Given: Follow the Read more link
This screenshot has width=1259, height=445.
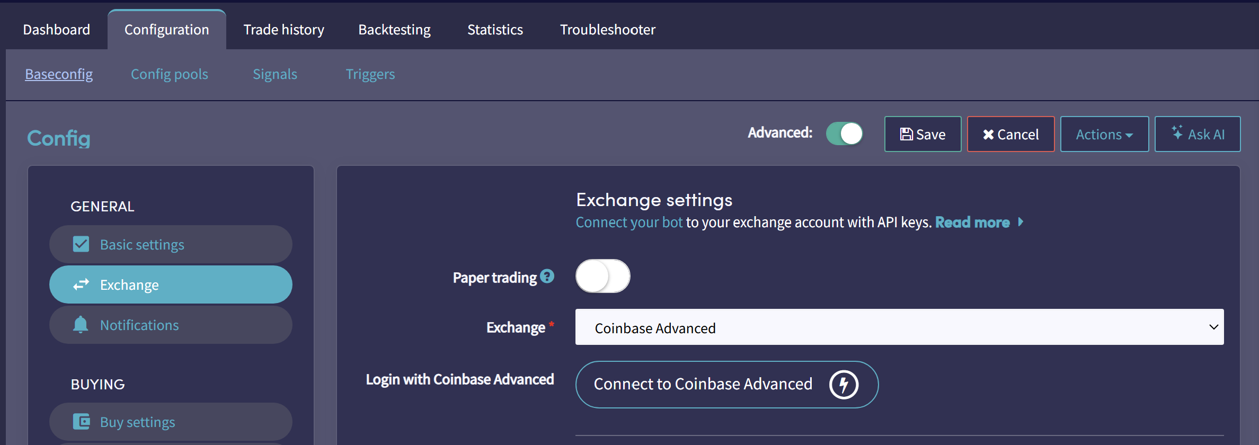Looking at the screenshot, I should [972, 222].
